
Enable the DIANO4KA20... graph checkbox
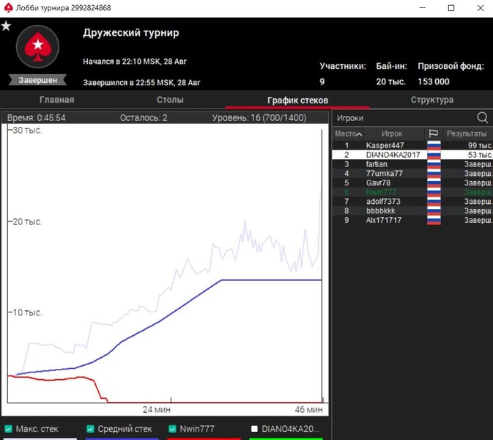pos(255,429)
